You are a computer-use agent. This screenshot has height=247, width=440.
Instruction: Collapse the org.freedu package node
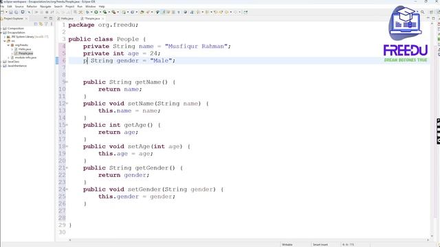[x=8, y=45]
